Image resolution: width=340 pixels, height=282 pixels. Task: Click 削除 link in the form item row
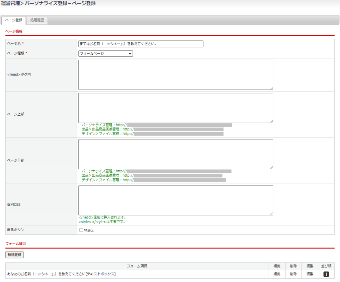[294, 274]
